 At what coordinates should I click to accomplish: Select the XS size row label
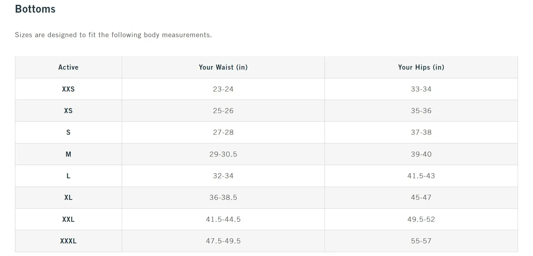point(68,111)
